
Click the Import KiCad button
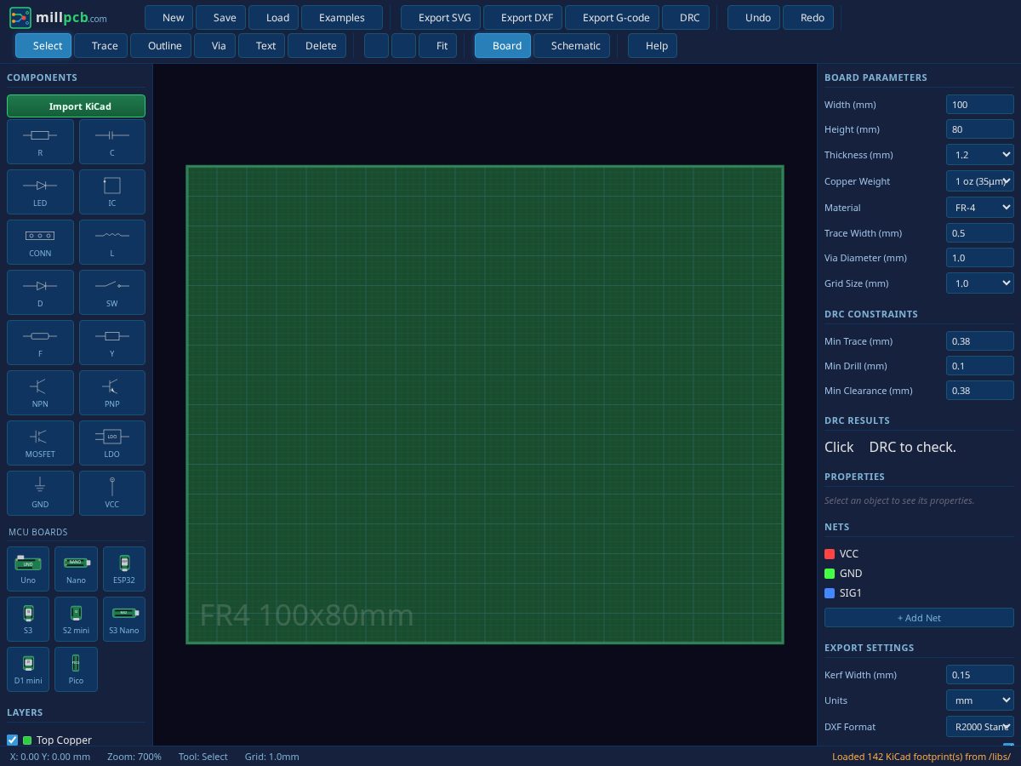(x=76, y=106)
